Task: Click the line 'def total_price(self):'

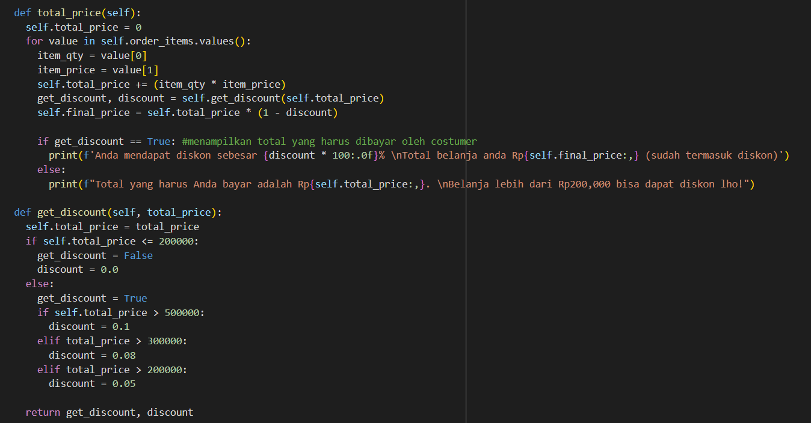Action: [x=78, y=13]
